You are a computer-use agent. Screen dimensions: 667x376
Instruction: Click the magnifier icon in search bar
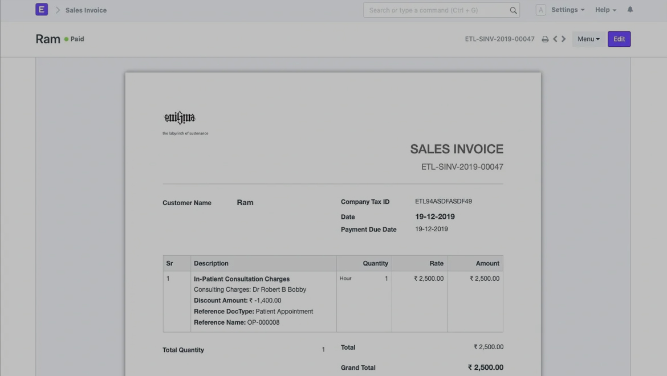513,10
